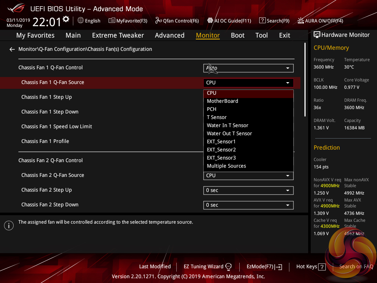This screenshot has height=283, width=377.
Task: Click the settings gear next to the clock
Action: click(x=66, y=19)
